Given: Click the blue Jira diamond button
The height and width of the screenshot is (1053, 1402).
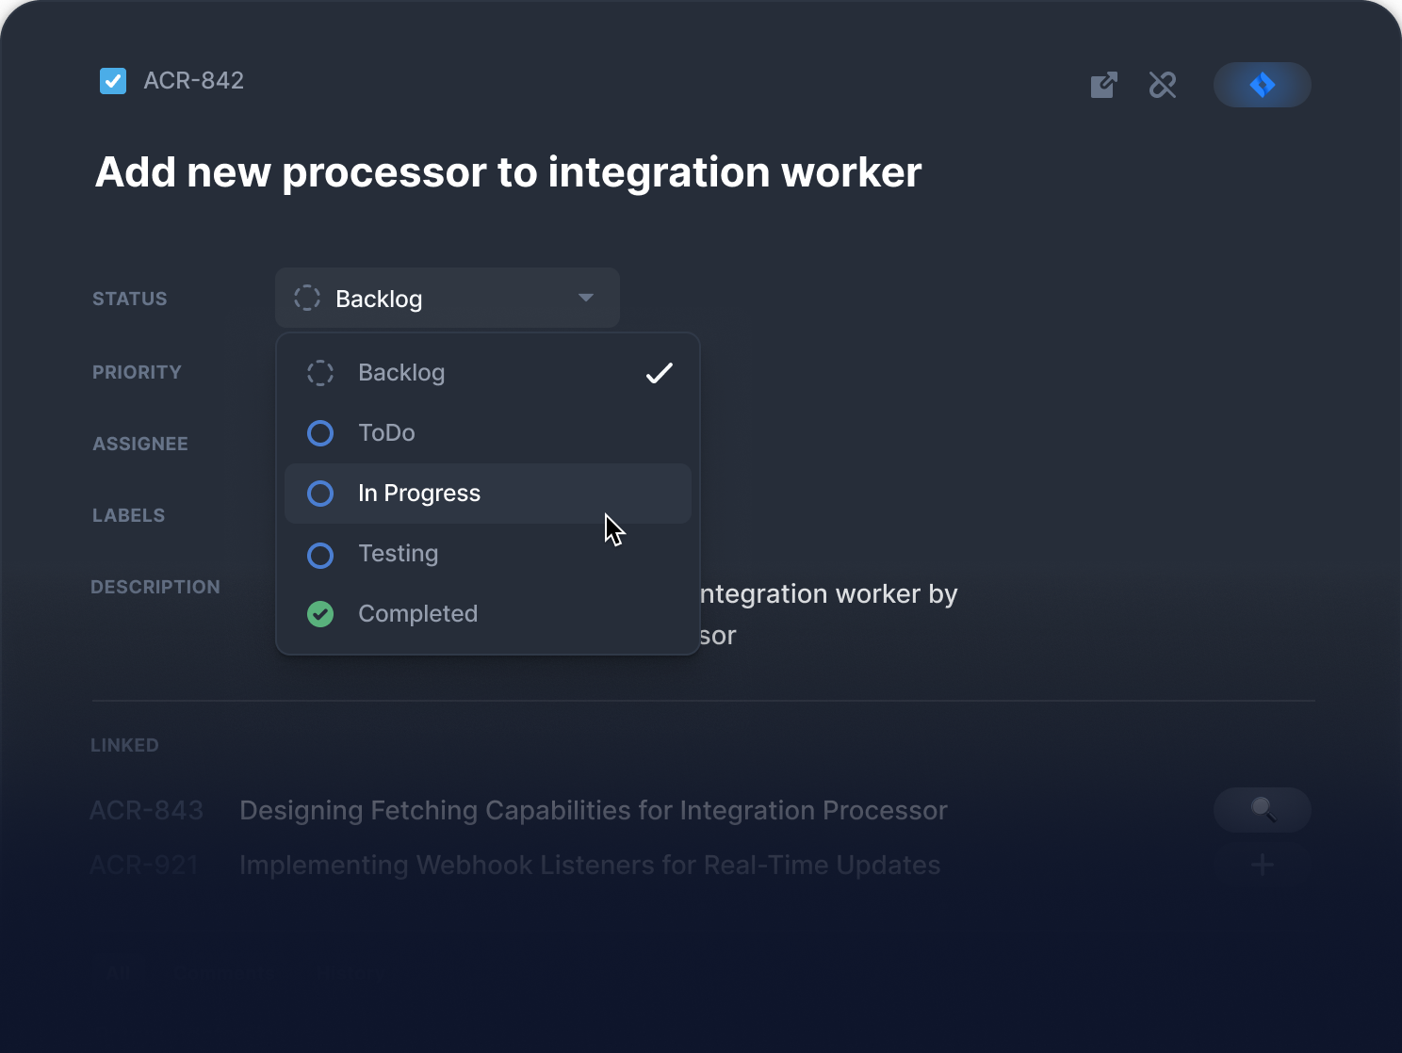Looking at the screenshot, I should [1262, 85].
